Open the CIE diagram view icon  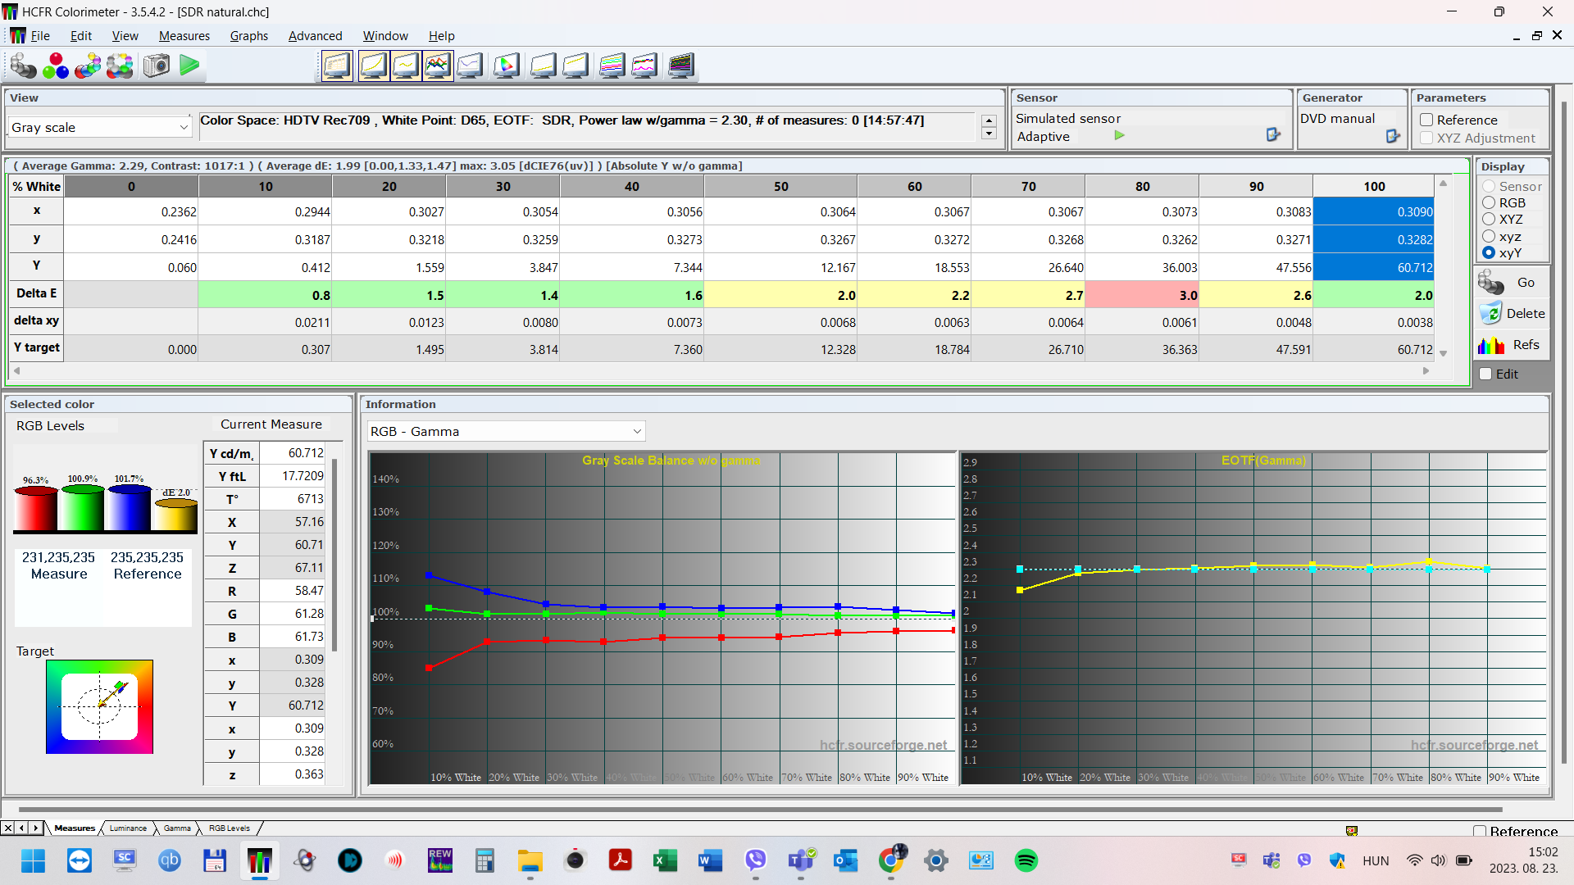(x=506, y=66)
